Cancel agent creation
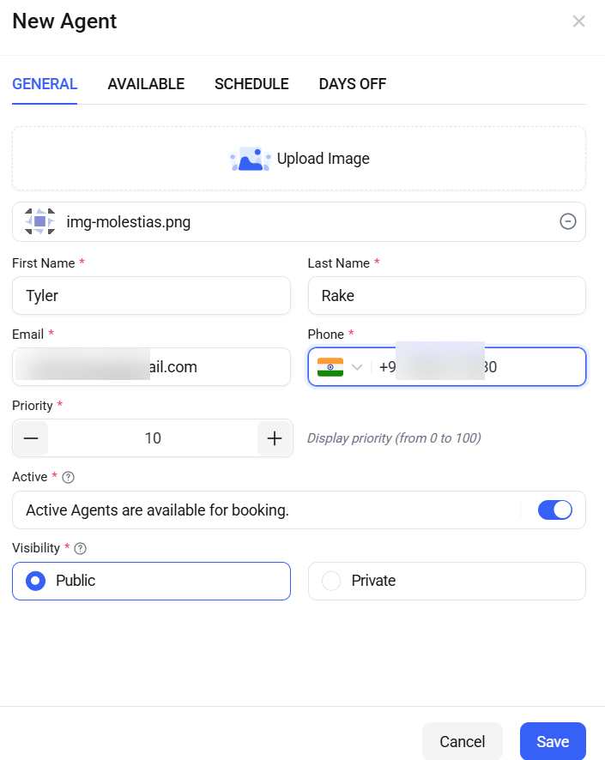Screen dimensions: 605x760 (463, 741)
